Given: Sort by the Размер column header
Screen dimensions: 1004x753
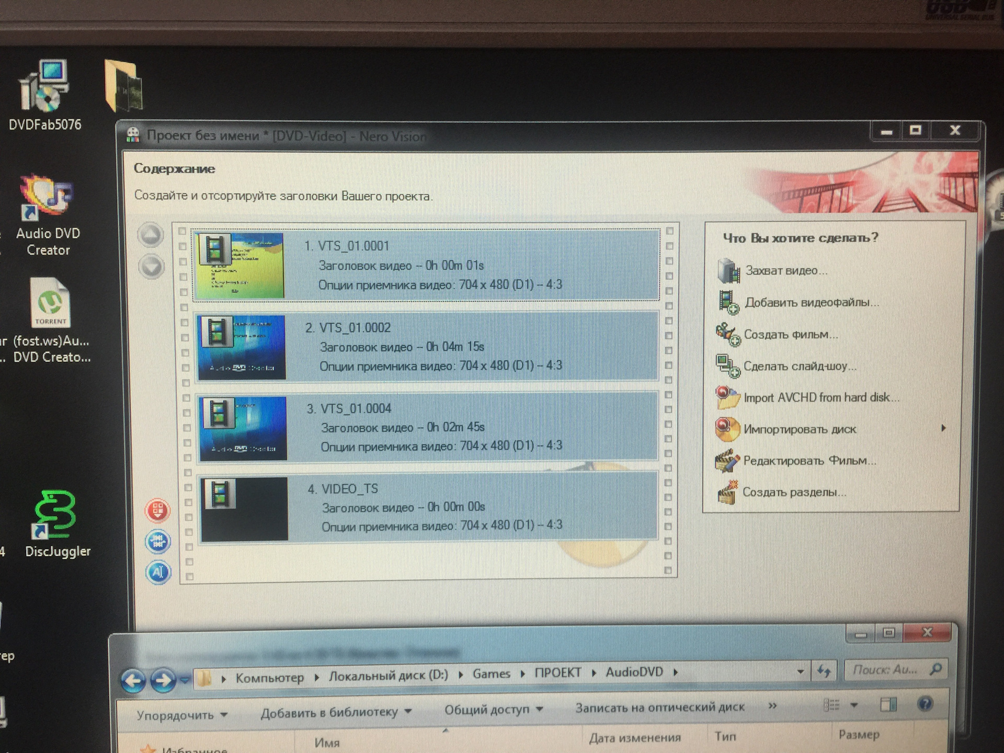Looking at the screenshot, I should pos(859,735).
